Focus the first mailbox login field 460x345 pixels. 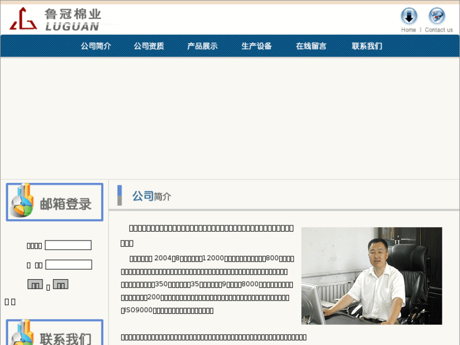pos(68,245)
